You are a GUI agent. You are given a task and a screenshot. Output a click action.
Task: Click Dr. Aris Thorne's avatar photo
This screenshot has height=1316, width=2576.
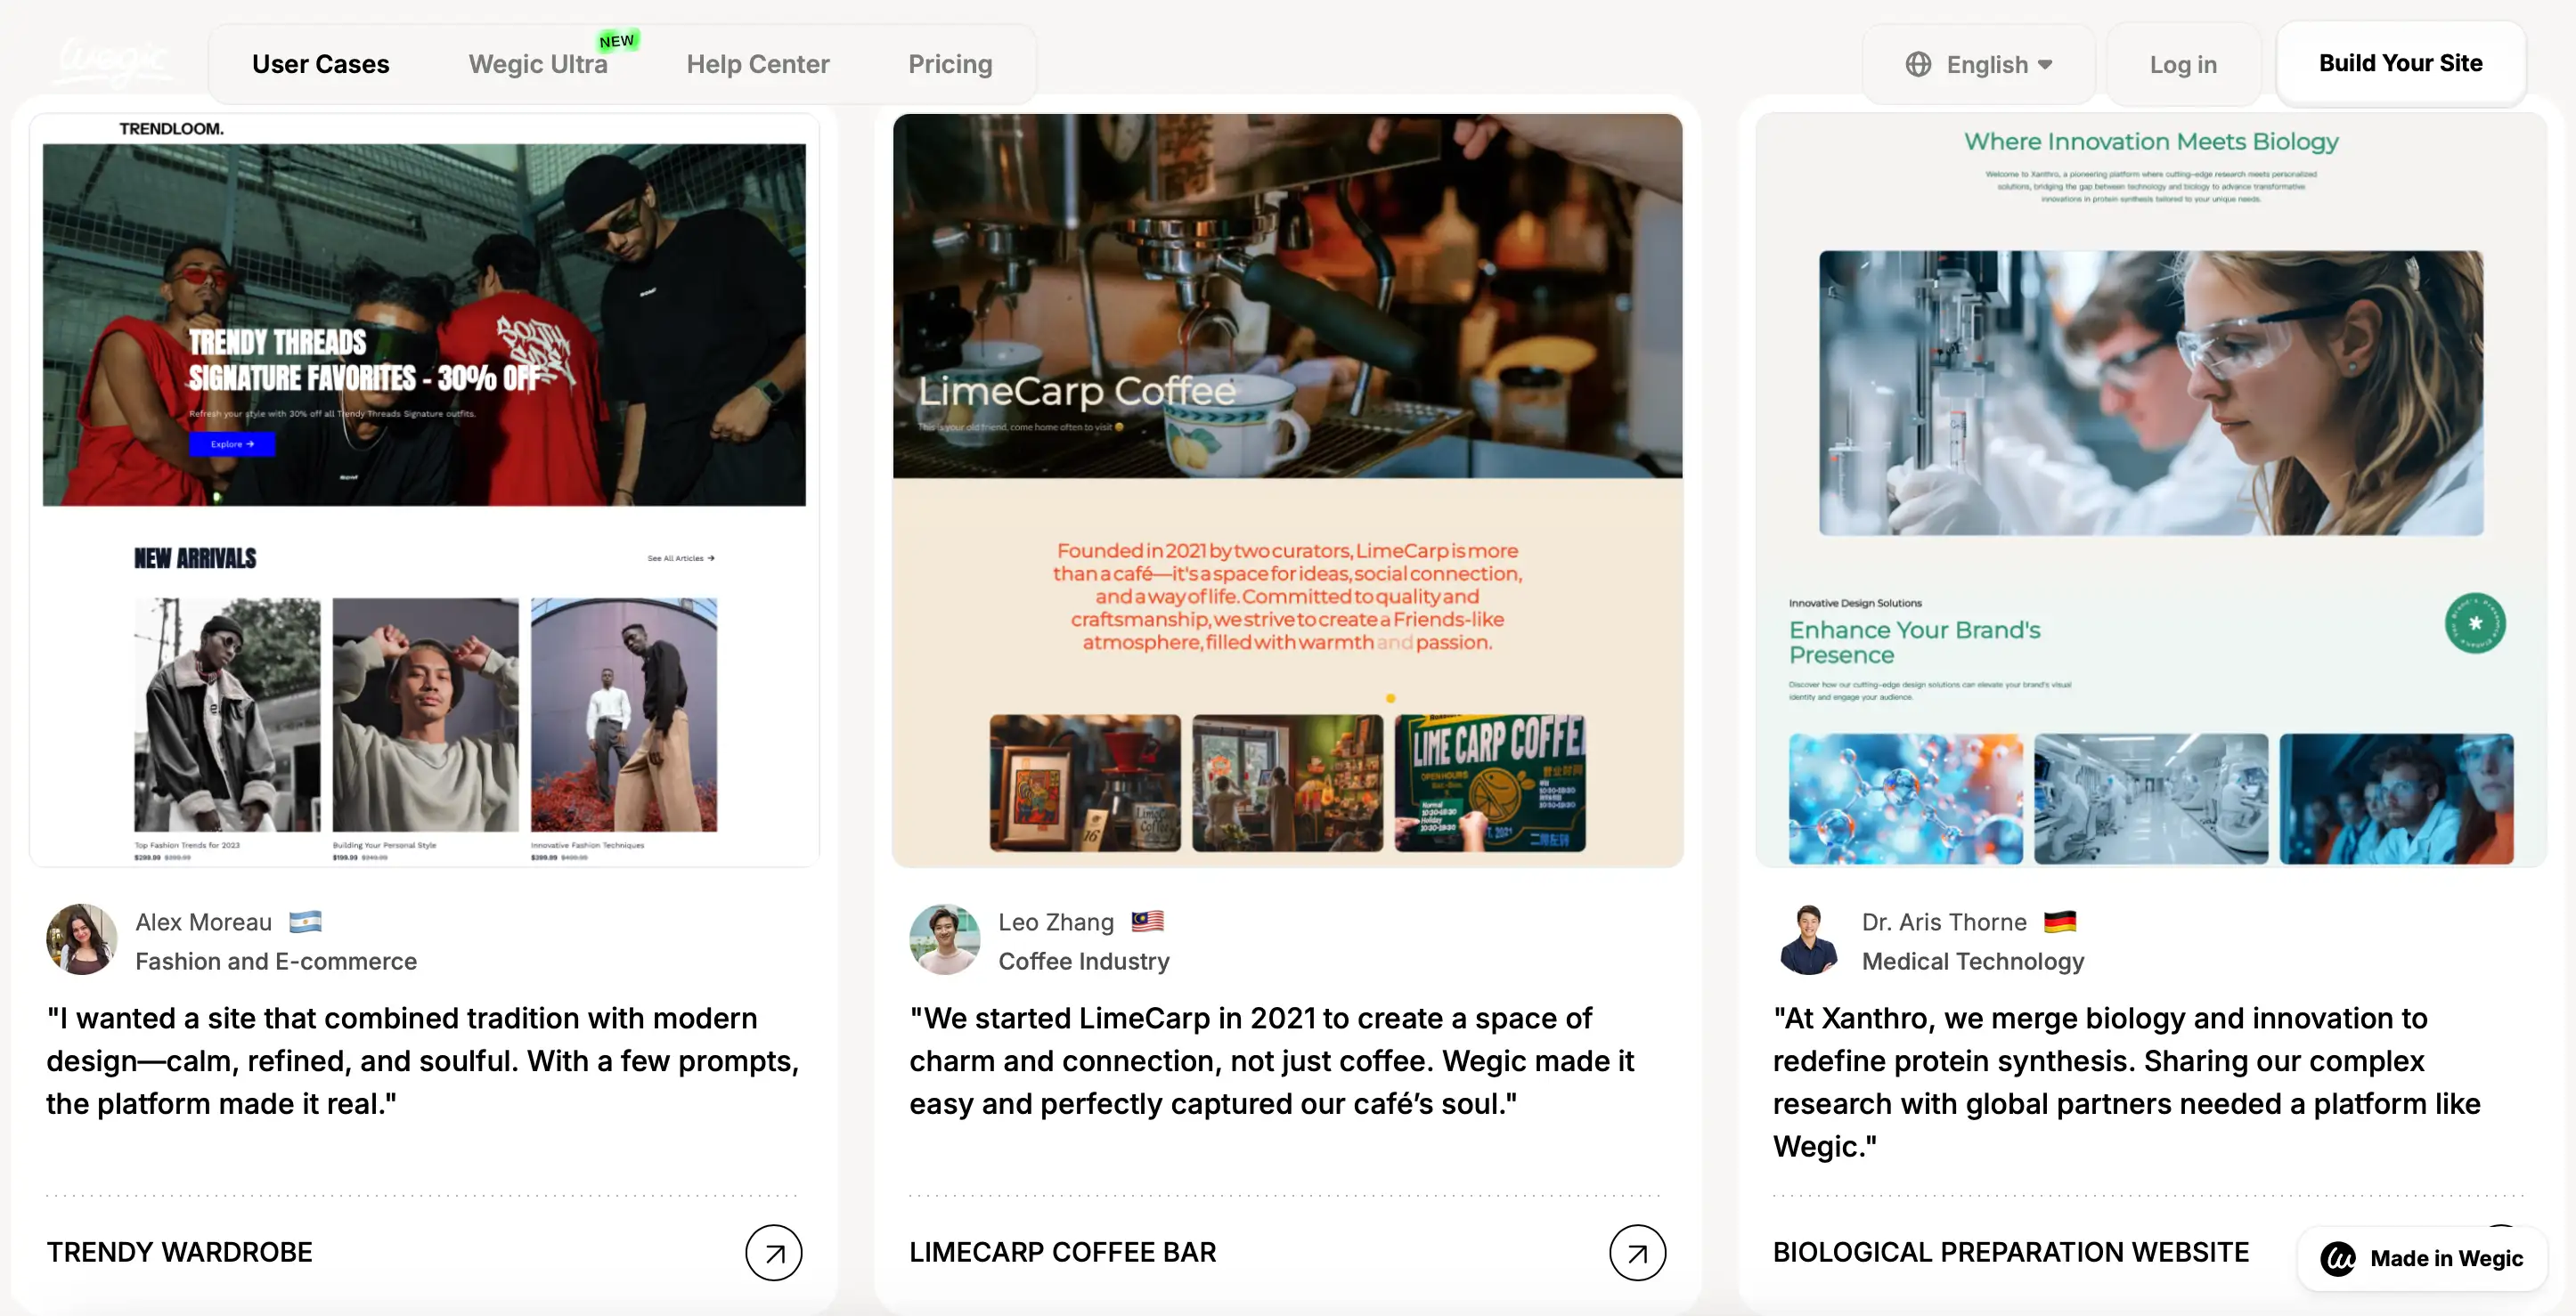pyautogui.click(x=1808, y=938)
